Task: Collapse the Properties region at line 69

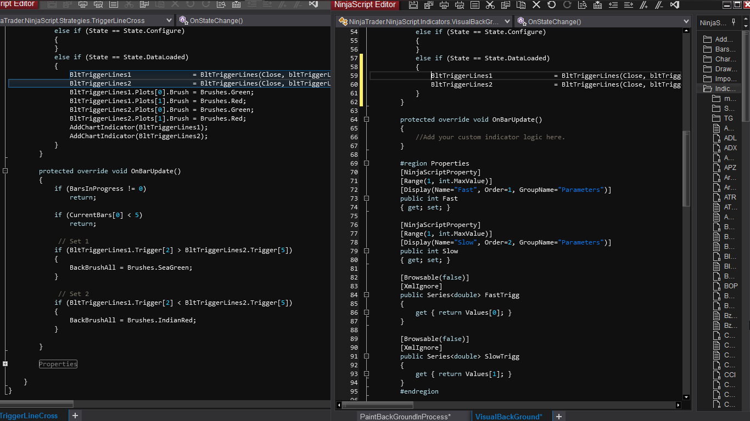Action: (367, 163)
